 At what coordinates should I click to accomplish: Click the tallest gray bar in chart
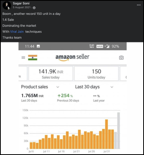118,131
